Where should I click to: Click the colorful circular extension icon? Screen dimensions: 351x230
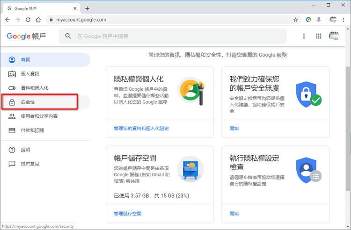[308, 20]
